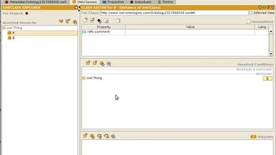Click the delete class icon in Asserted Hierarchy

(75, 22)
